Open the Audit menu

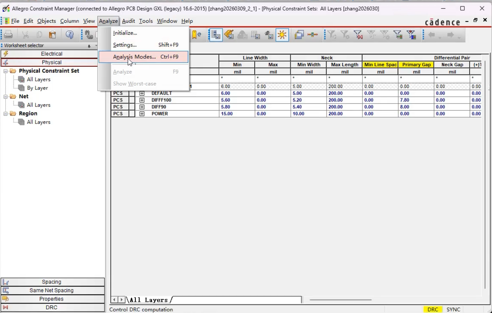tap(128, 21)
